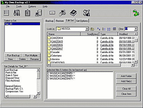This screenshot has height=108, width=143.
Task: Switch to the Restore tab
Action: 60,21
